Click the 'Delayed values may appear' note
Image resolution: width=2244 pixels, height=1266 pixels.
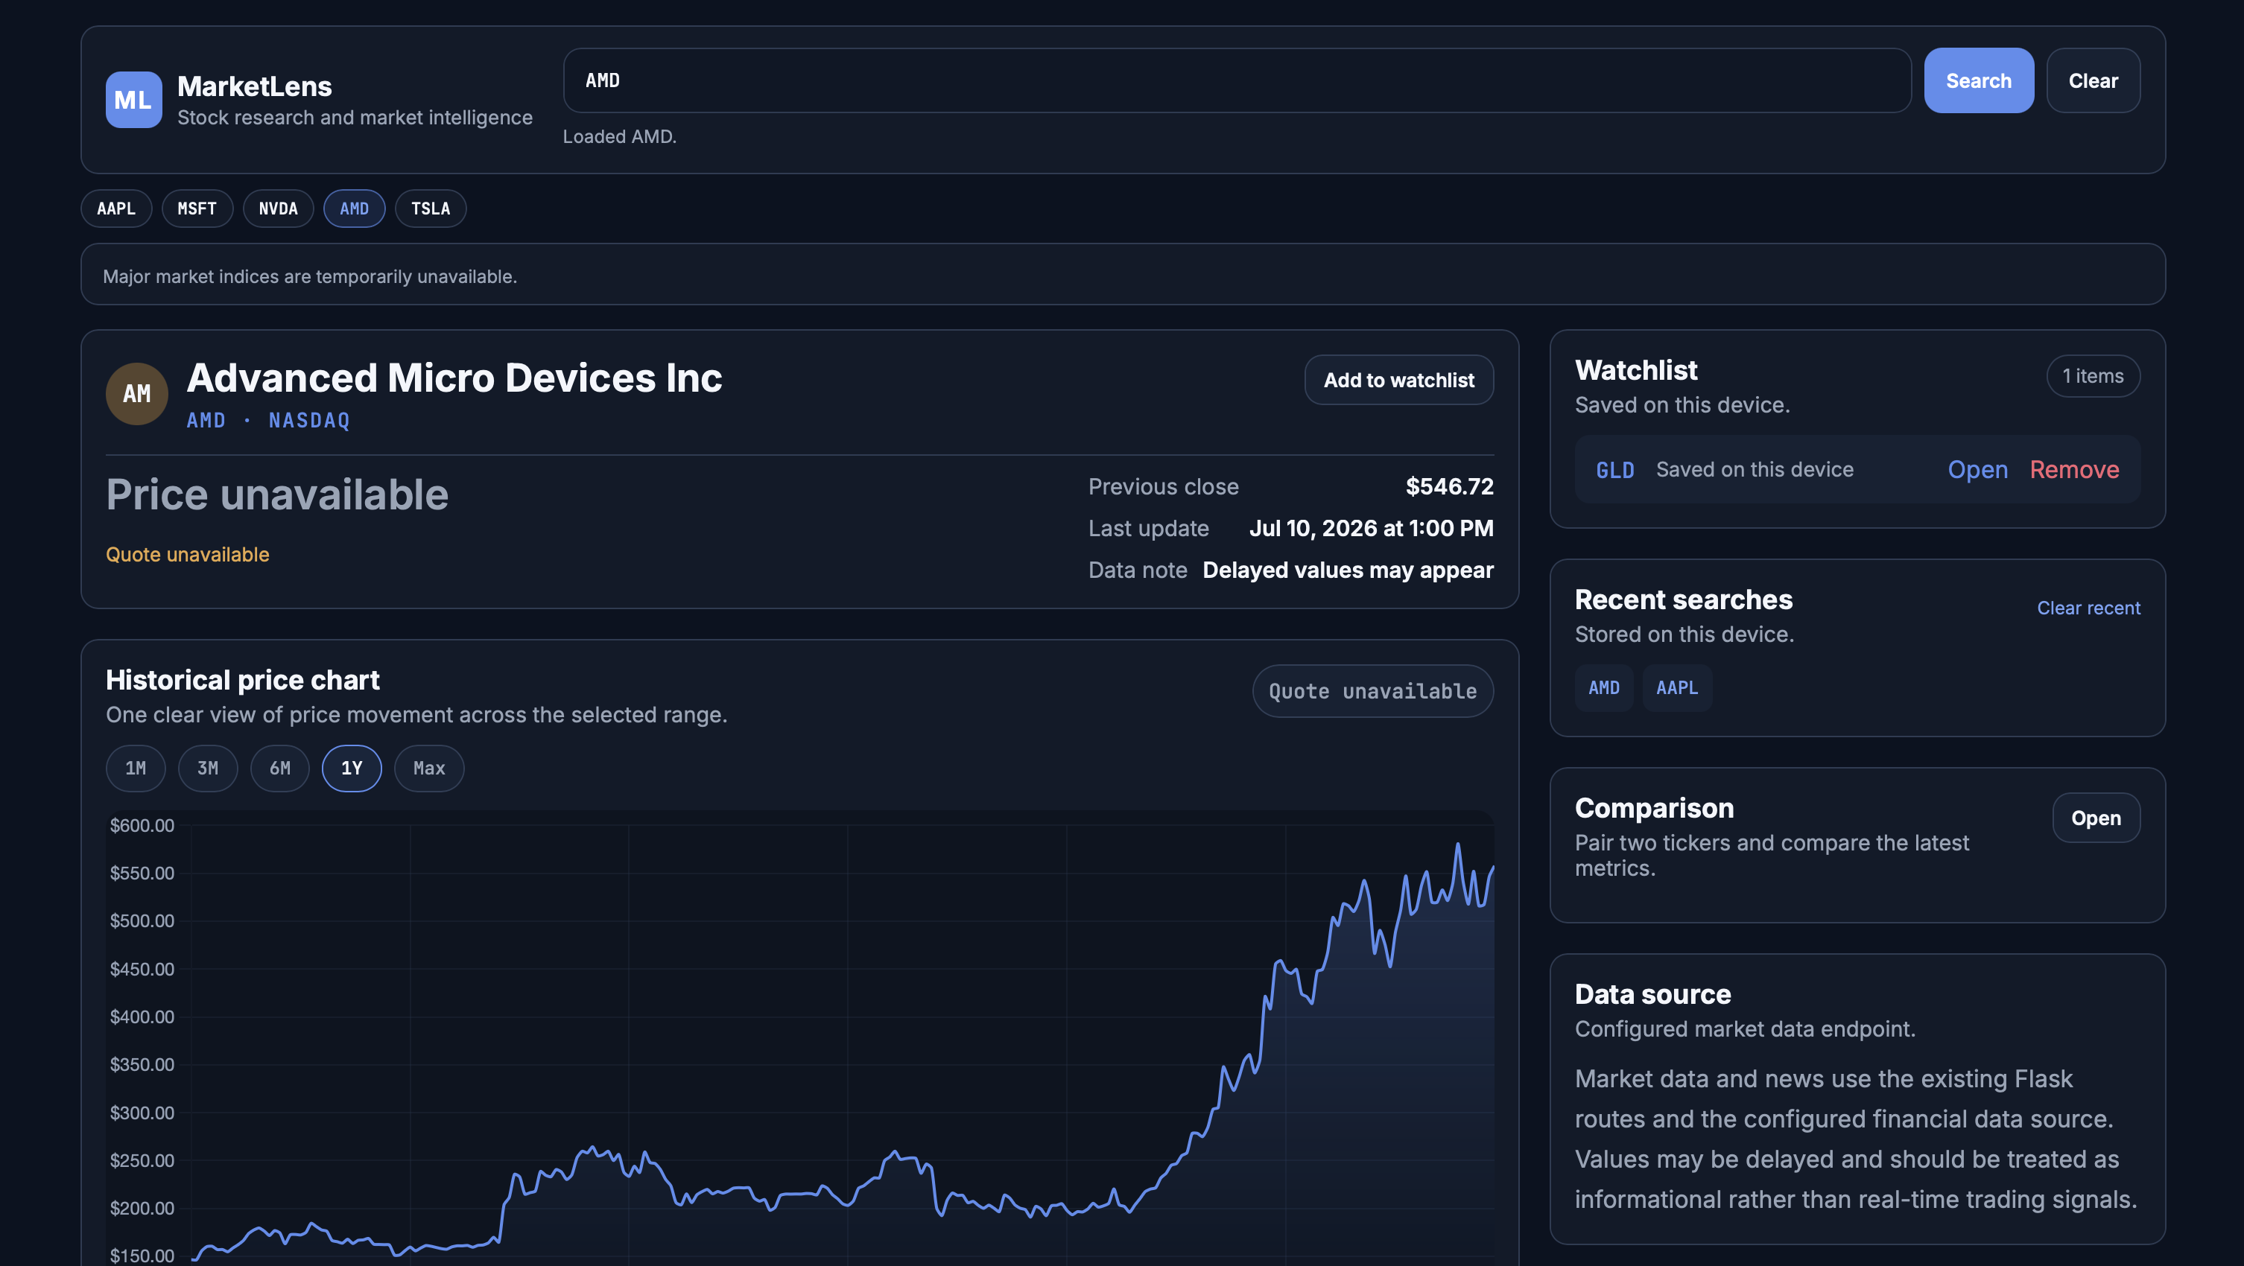(x=1348, y=570)
